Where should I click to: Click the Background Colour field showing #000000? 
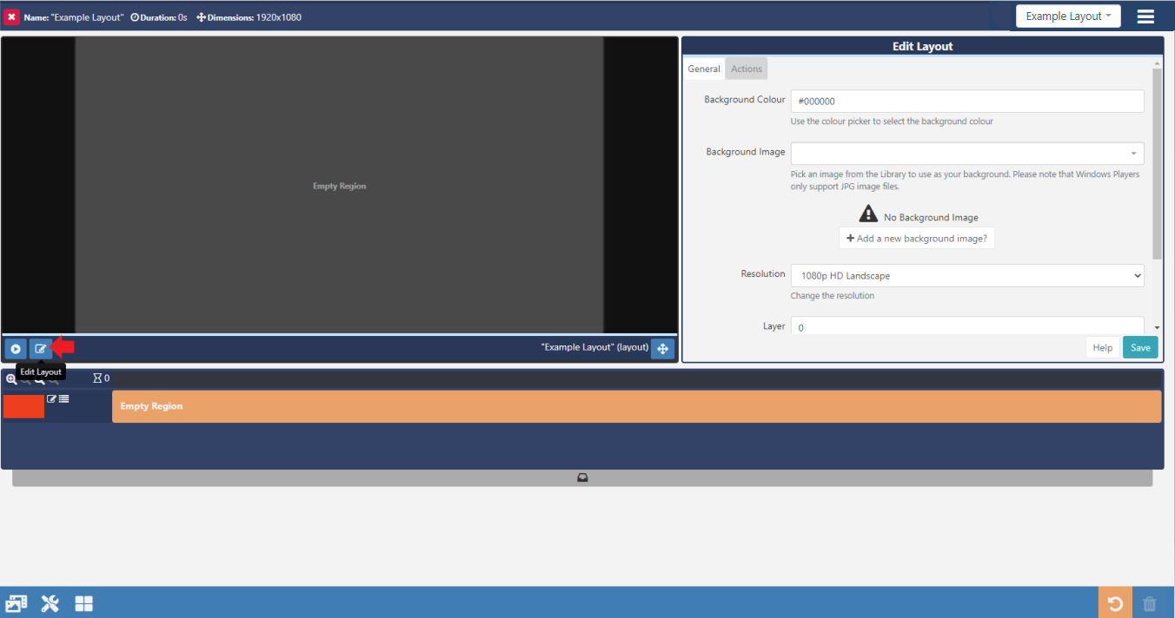coord(967,101)
